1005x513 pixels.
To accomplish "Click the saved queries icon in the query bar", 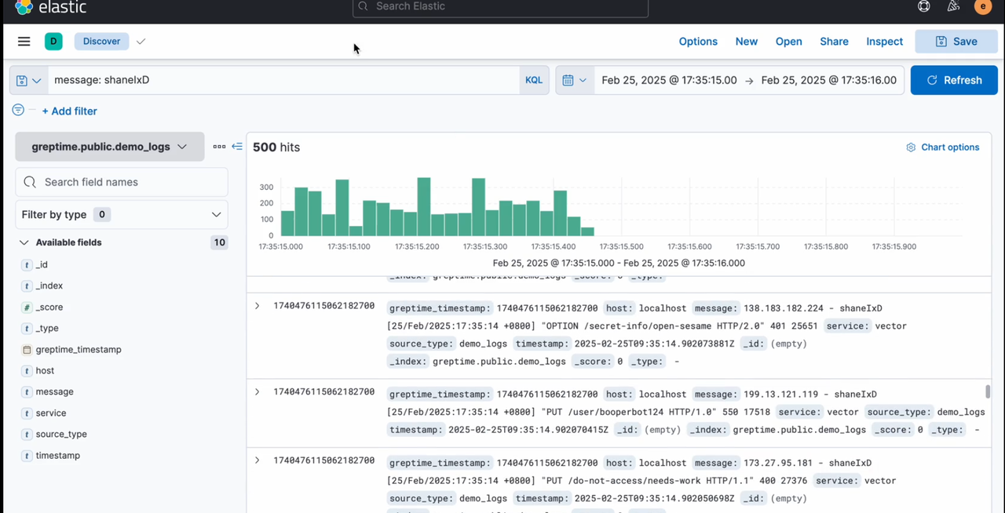I will [22, 79].
